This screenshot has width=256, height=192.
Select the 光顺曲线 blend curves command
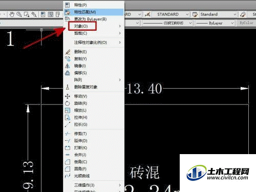click(x=94, y=176)
